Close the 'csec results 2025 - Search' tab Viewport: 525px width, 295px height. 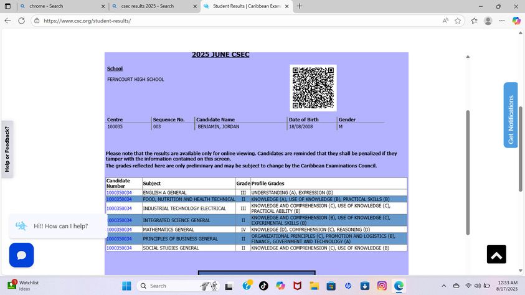pyautogui.click(x=195, y=6)
